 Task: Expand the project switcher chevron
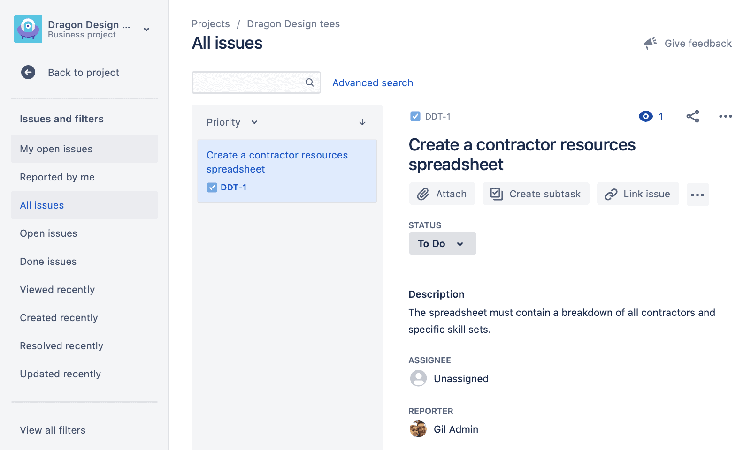[x=146, y=29]
